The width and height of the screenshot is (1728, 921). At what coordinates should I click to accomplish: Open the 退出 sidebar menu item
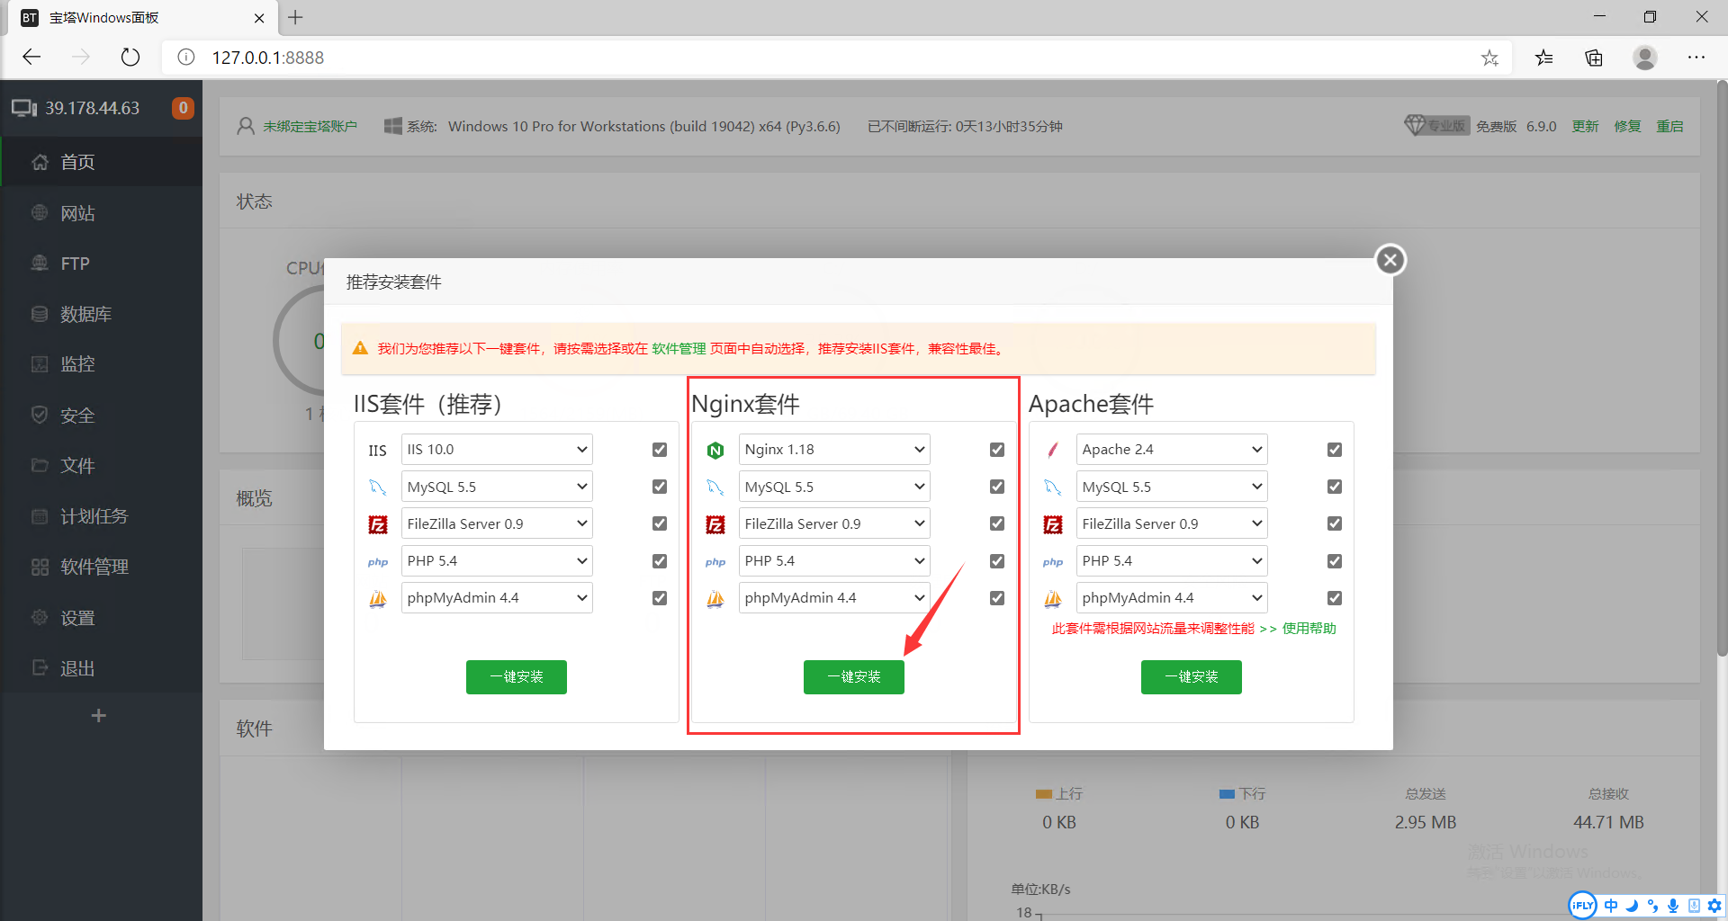click(101, 668)
